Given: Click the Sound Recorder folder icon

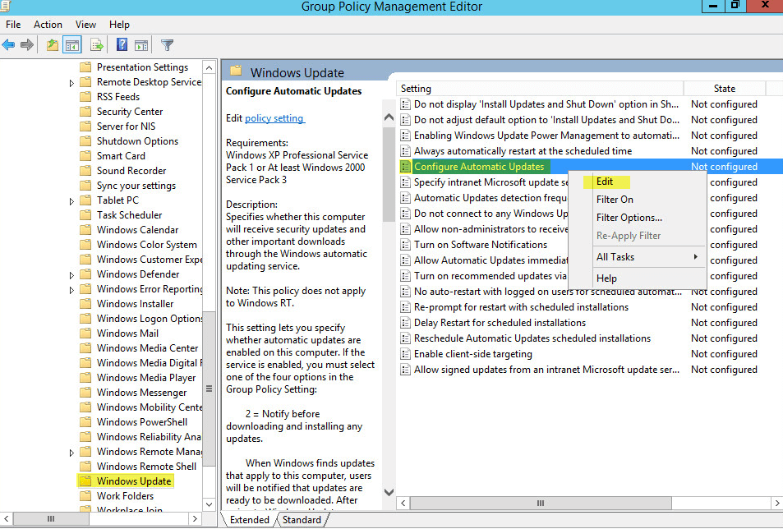Looking at the screenshot, I should [x=86, y=171].
